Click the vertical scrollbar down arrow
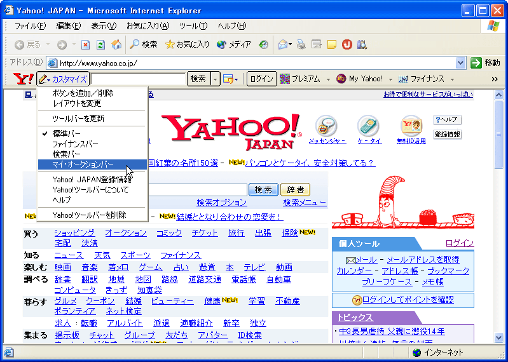508x362 pixels. [x=498, y=337]
